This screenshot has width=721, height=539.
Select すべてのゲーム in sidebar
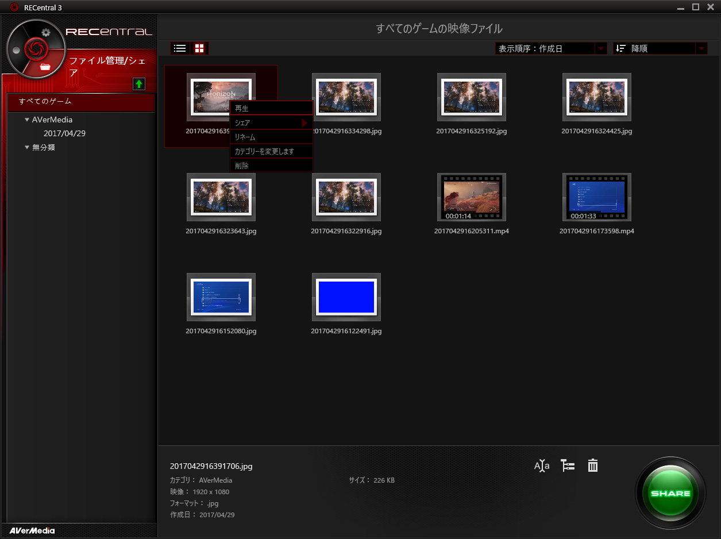(81, 102)
